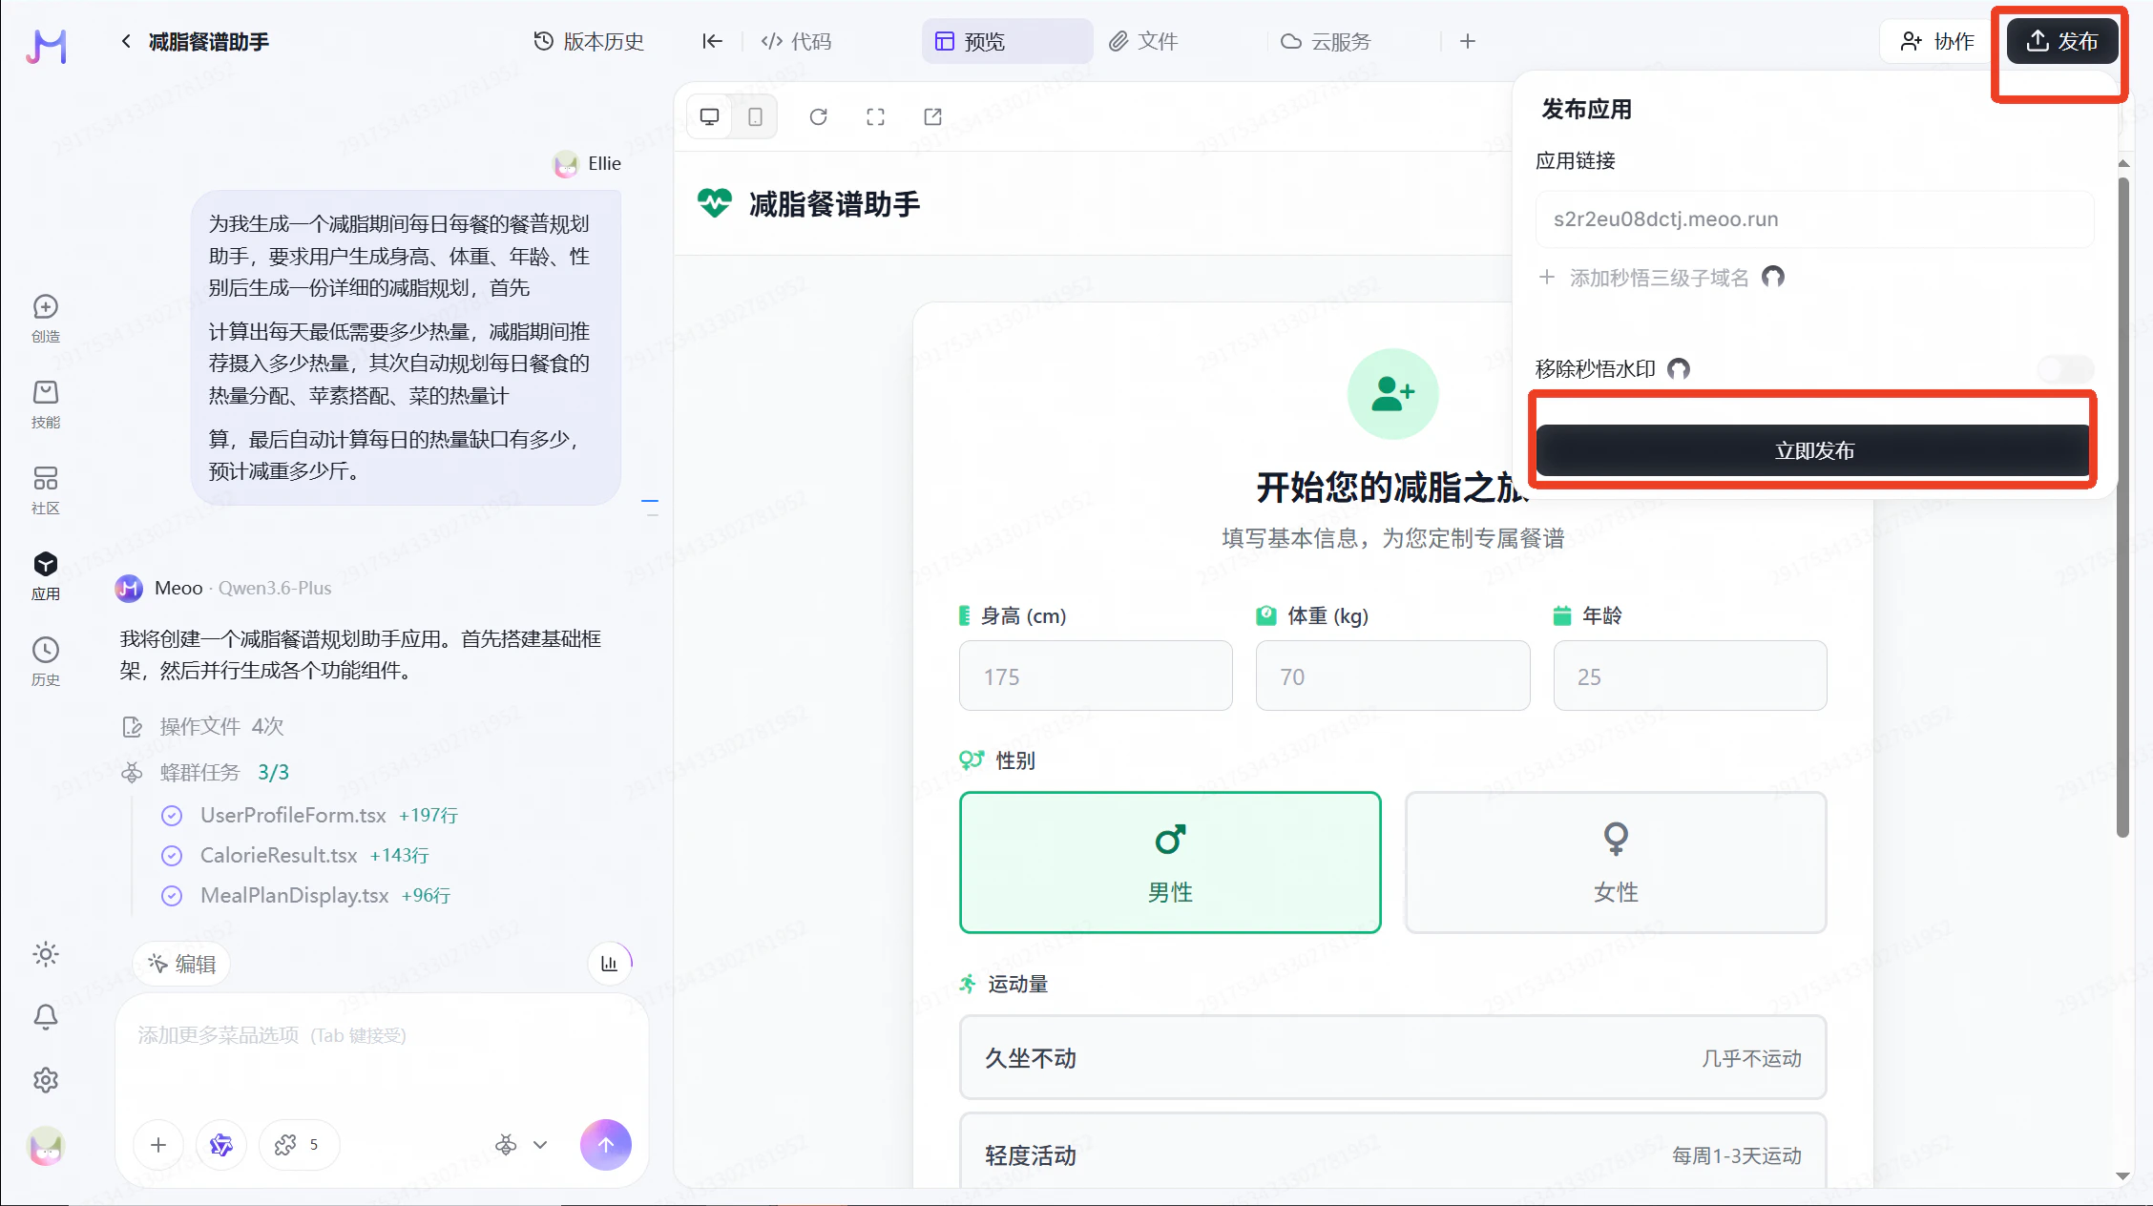Image resolution: width=2153 pixels, height=1206 pixels.
Task: Collapse the chat panel with sidebar icon
Action: [x=712, y=41]
